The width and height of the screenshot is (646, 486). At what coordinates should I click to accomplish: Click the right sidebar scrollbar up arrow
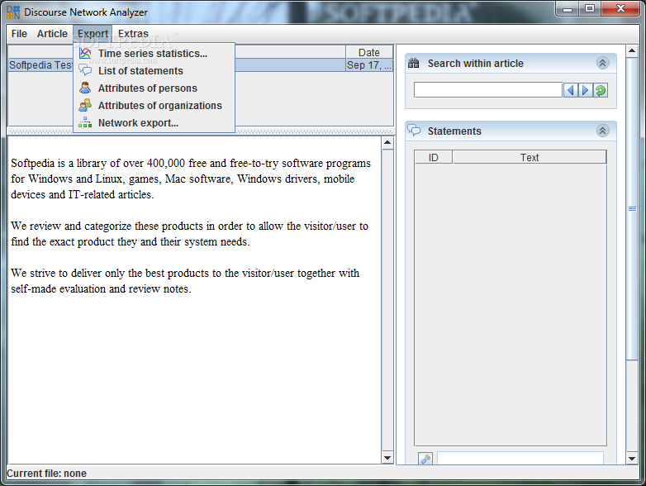coord(632,50)
